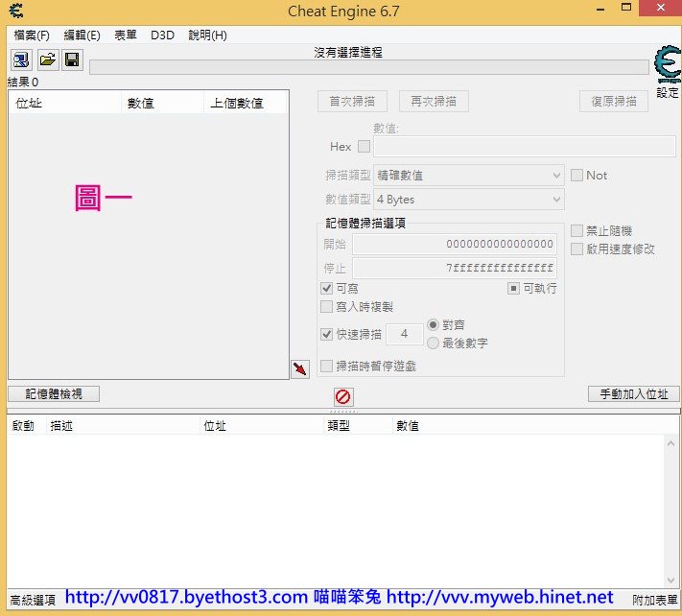The width and height of the screenshot is (682, 616).
Task: Click the 設定 label under logo
Action: pyautogui.click(x=668, y=93)
